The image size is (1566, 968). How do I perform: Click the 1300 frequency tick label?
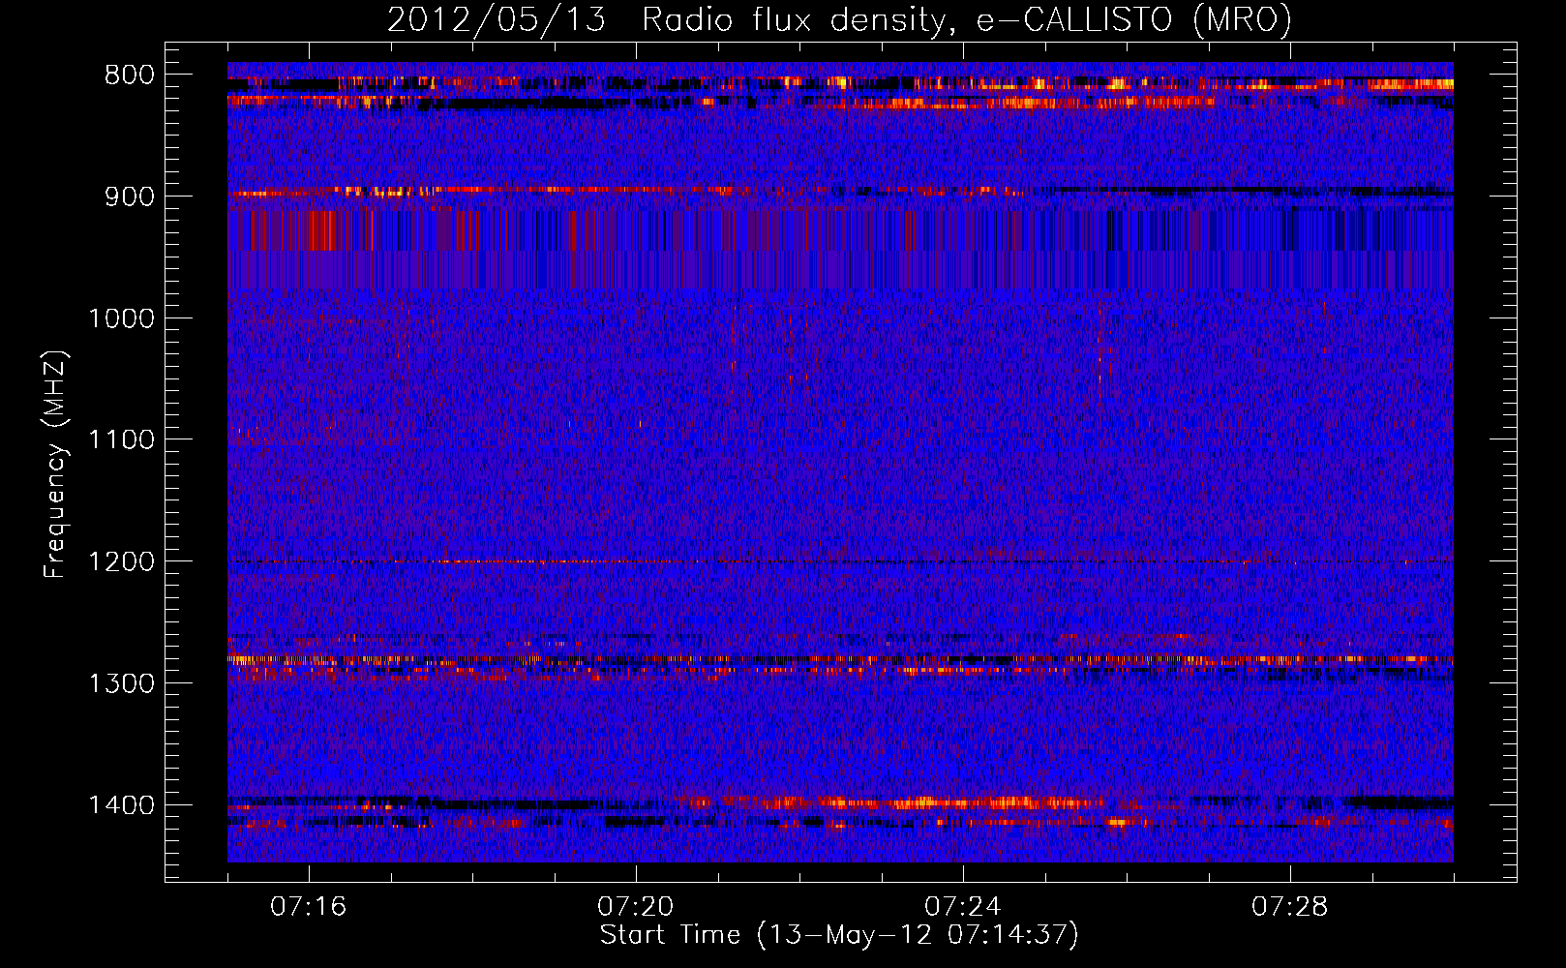(121, 683)
